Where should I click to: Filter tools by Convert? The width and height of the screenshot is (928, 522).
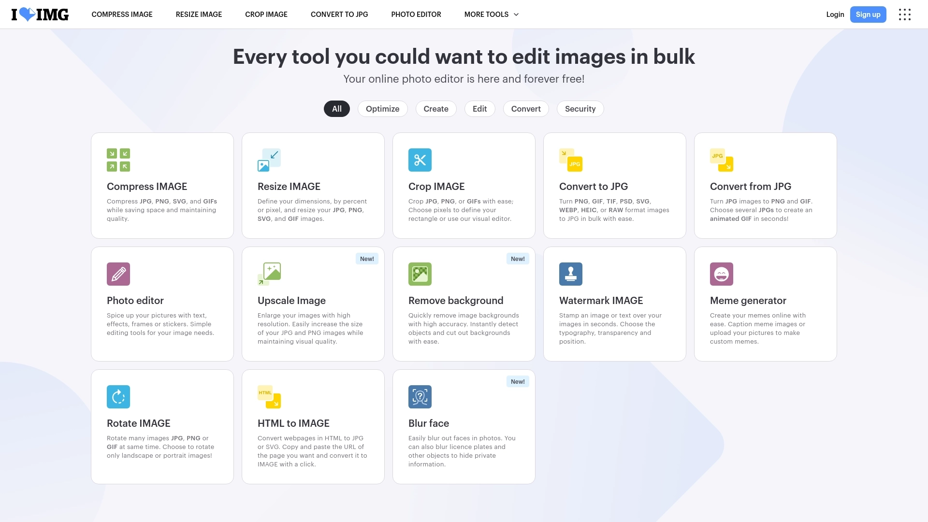526,109
